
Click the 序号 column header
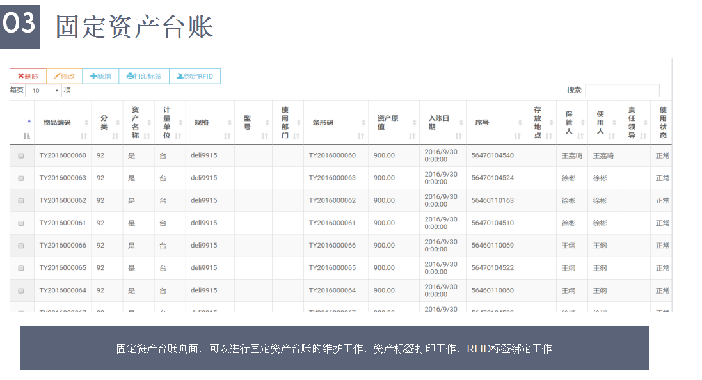point(483,122)
